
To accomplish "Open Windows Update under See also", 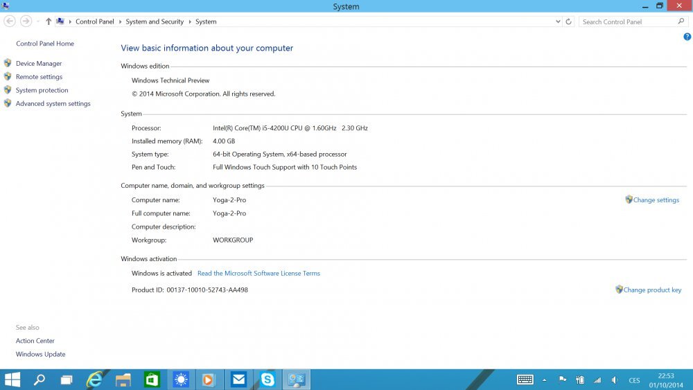I will (x=41, y=354).
